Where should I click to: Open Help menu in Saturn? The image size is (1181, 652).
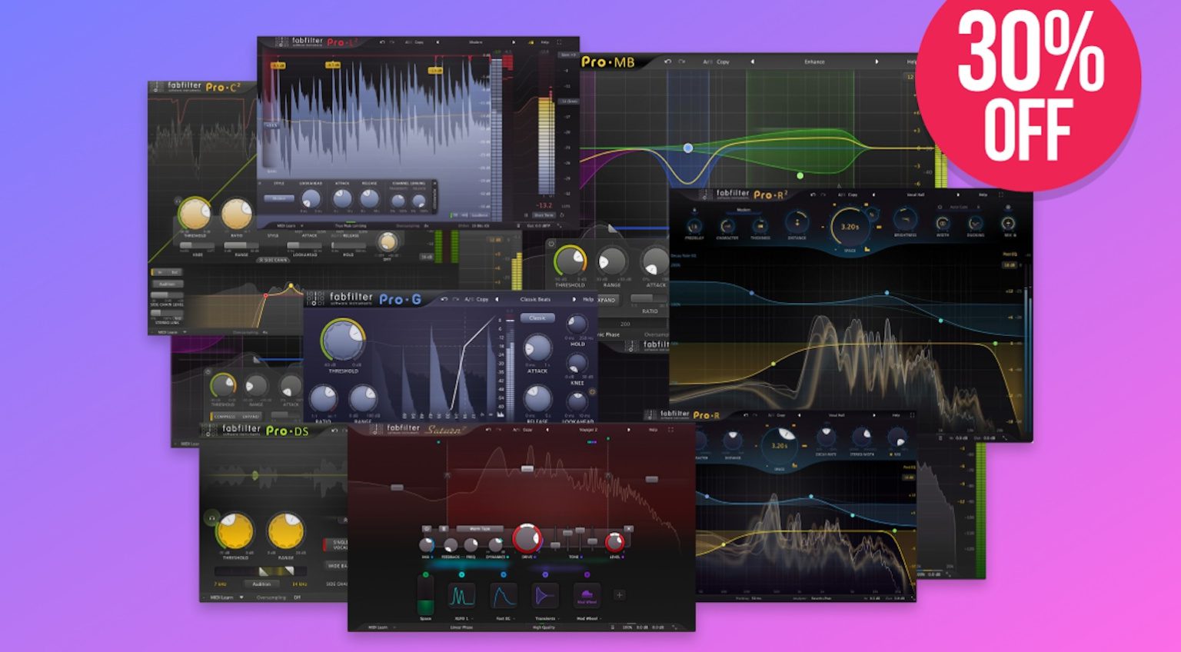point(653,430)
